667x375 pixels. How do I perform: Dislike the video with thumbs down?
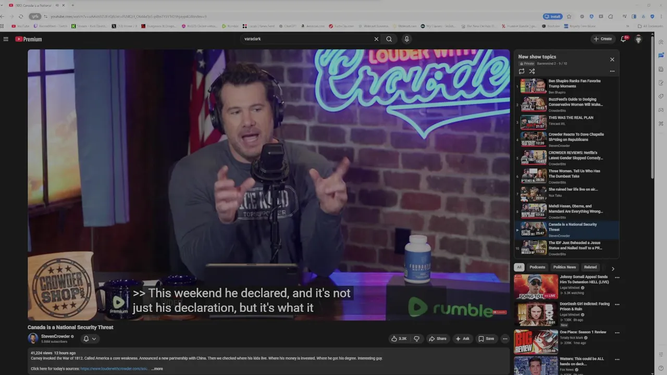(x=416, y=339)
